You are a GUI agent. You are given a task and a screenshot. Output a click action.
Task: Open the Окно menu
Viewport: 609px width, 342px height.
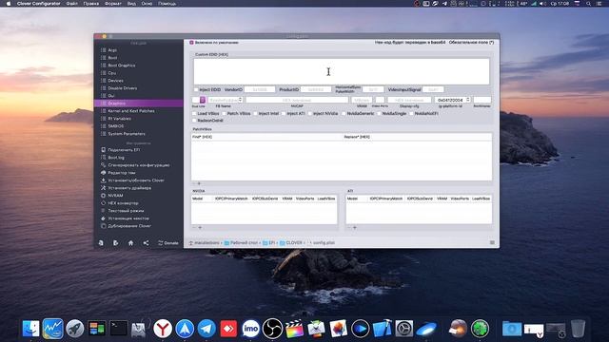click(147, 4)
